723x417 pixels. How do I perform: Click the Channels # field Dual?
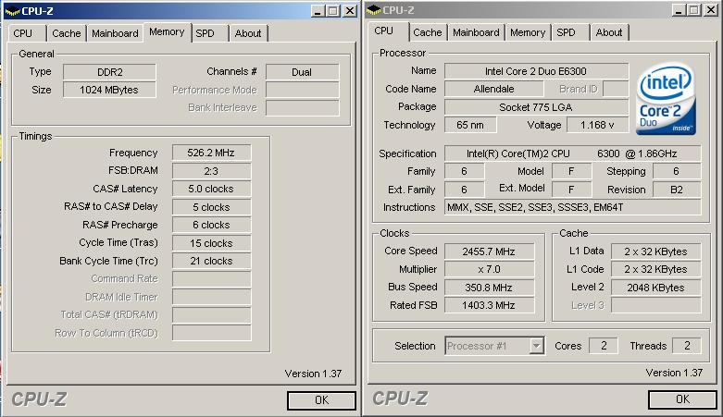pos(302,72)
